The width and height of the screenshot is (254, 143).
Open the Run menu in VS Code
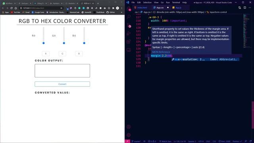coord(168,2)
